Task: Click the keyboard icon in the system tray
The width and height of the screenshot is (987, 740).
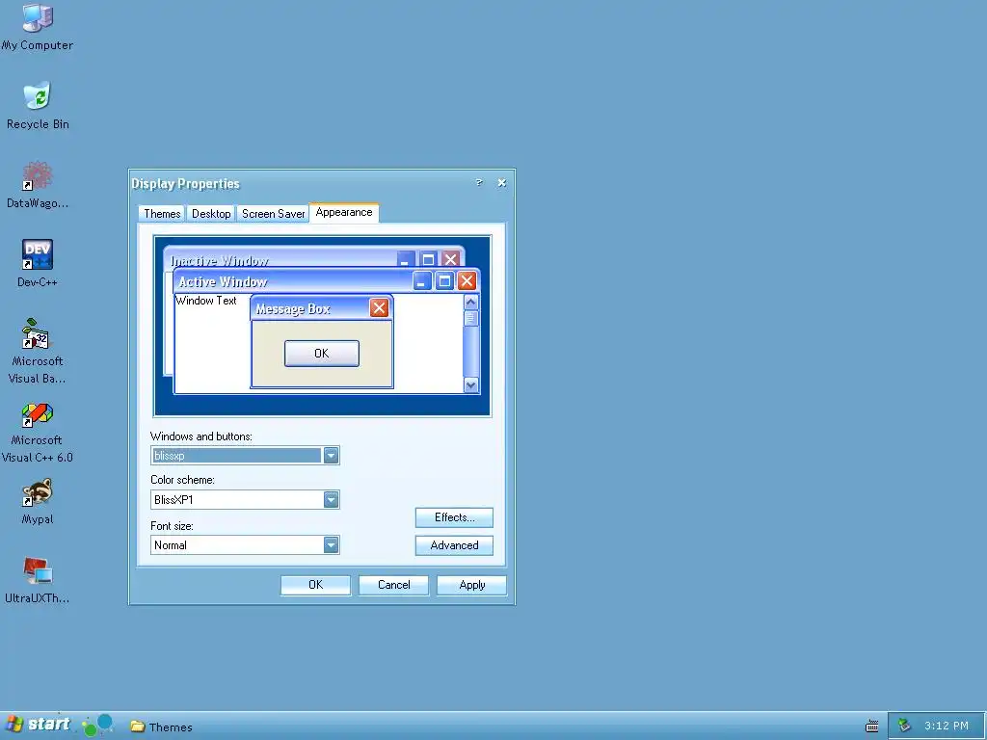Action: click(x=871, y=727)
